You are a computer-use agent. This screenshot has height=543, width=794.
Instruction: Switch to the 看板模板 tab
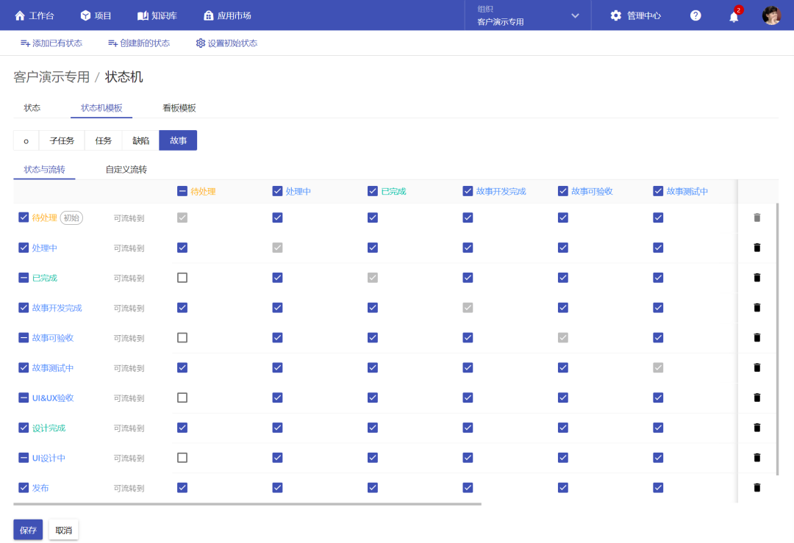pos(179,108)
